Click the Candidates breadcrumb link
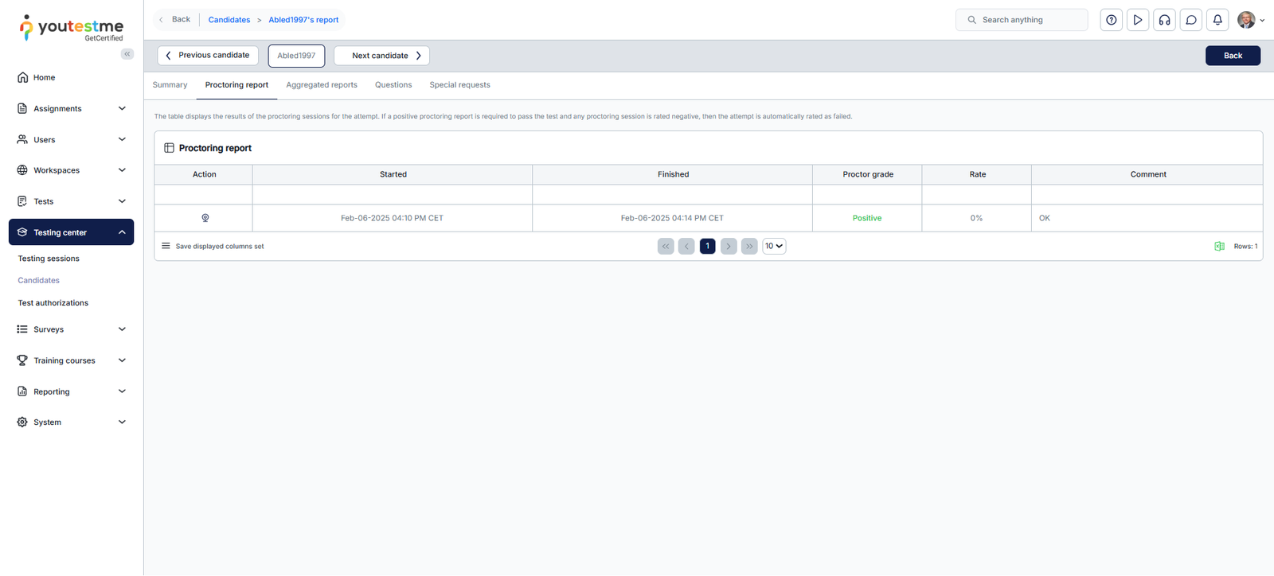 (x=229, y=20)
